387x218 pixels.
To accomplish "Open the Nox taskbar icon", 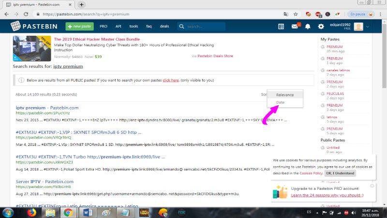I will pos(181,213).
